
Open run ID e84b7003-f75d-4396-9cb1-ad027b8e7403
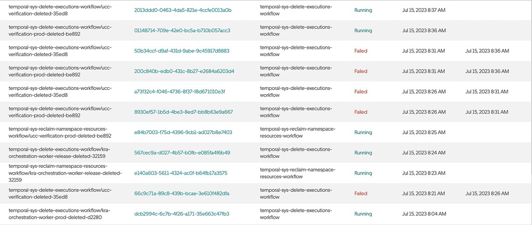pyautogui.click(x=183, y=133)
